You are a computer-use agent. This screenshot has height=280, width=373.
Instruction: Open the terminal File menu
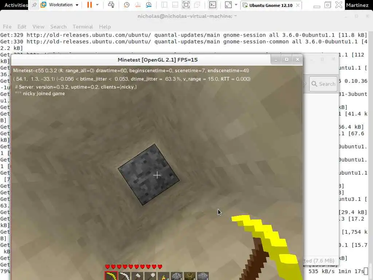[x=7, y=27]
